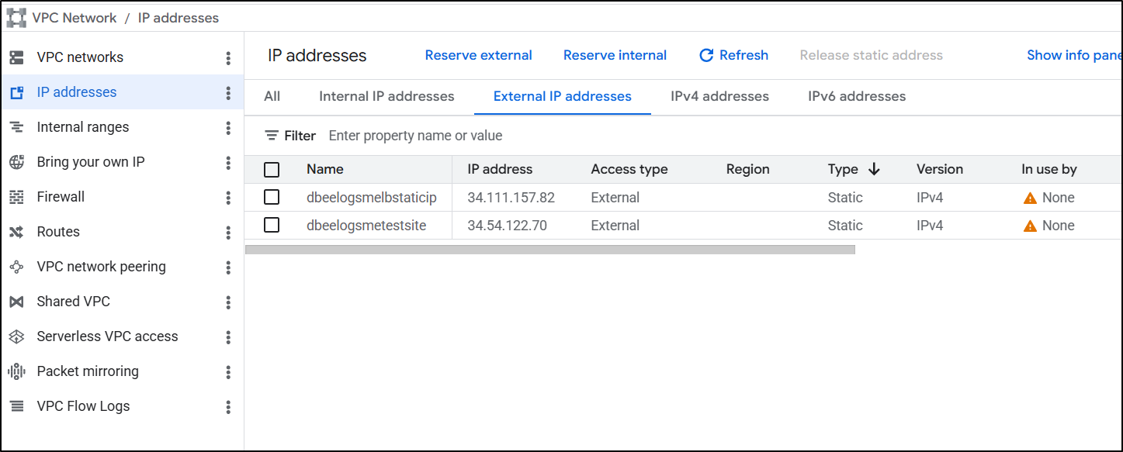
Task: Click the Reserve external button
Action: (478, 56)
